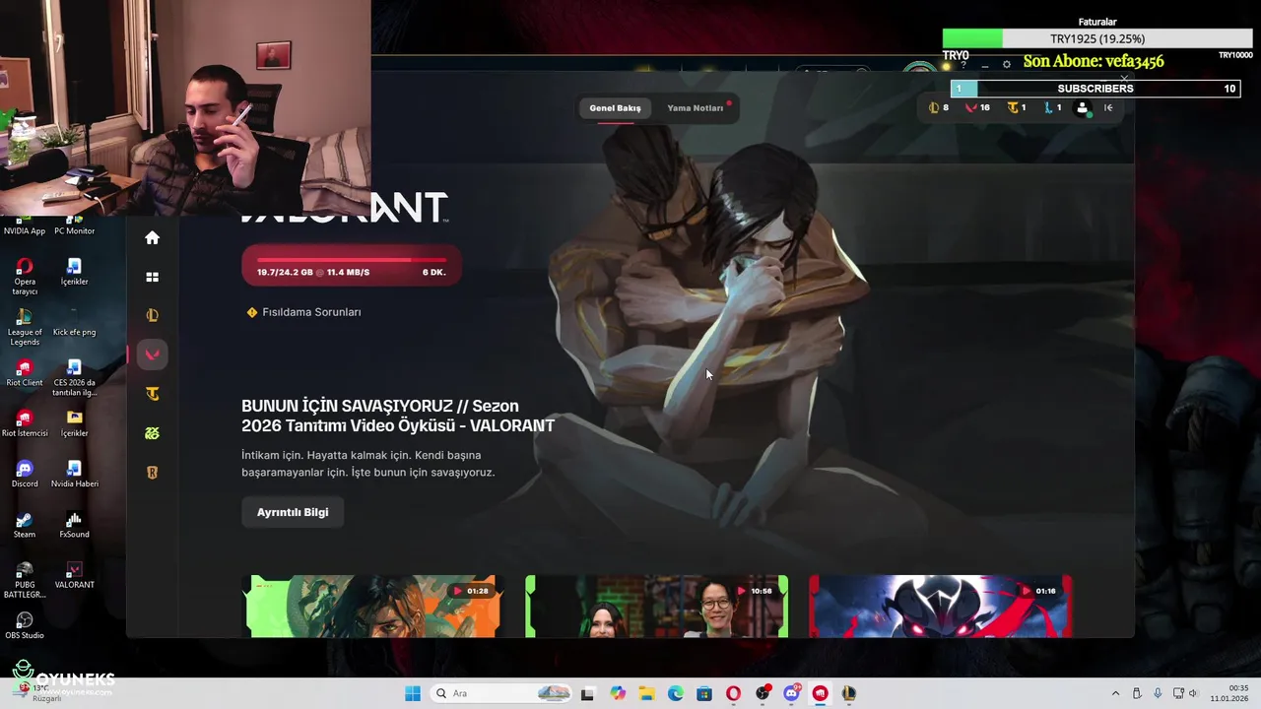Viewport: 1261px width, 709px height.
Task: Open CES 2026 da tanıtılan document
Action: pos(74,379)
